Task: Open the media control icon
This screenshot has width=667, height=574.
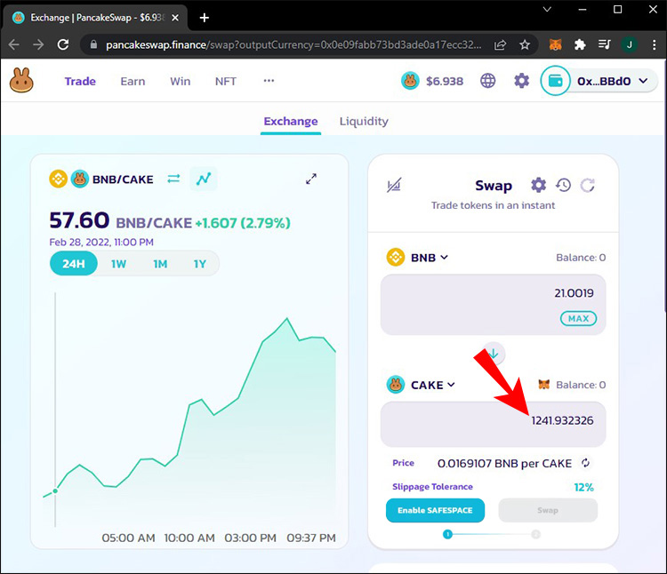Action: [605, 44]
